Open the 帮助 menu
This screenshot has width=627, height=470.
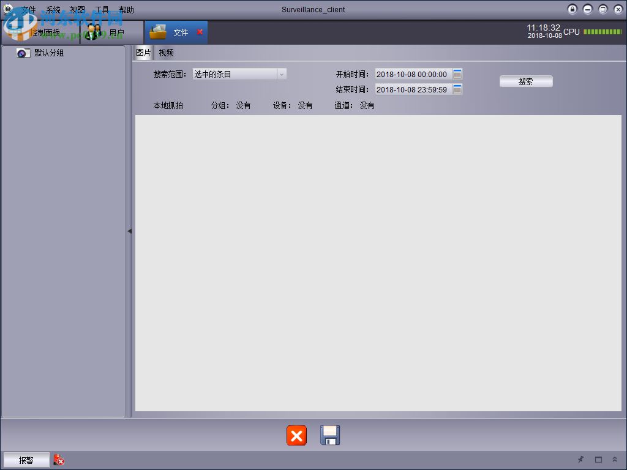tap(126, 10)
